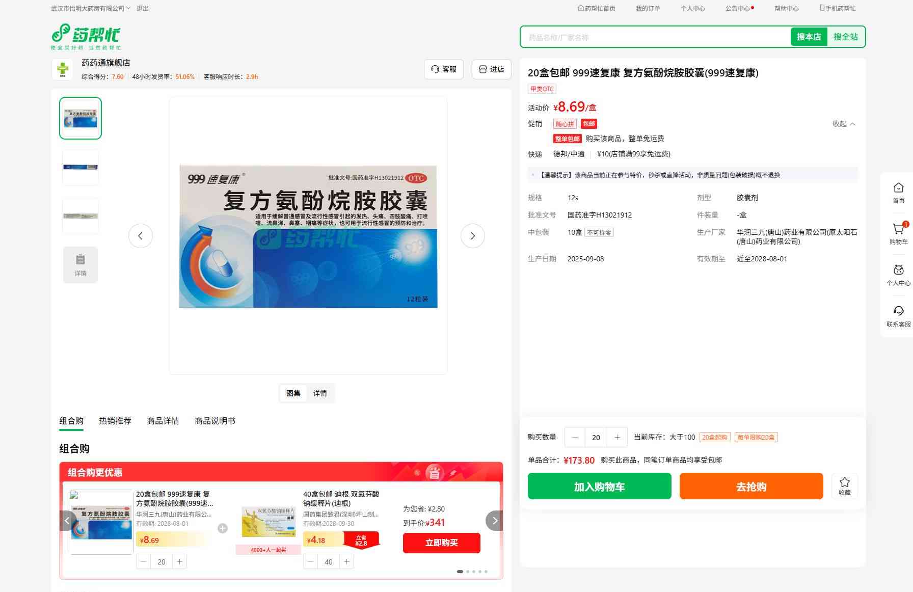
Task: Click the orange 去抢购 button
Action: point(751,487)
